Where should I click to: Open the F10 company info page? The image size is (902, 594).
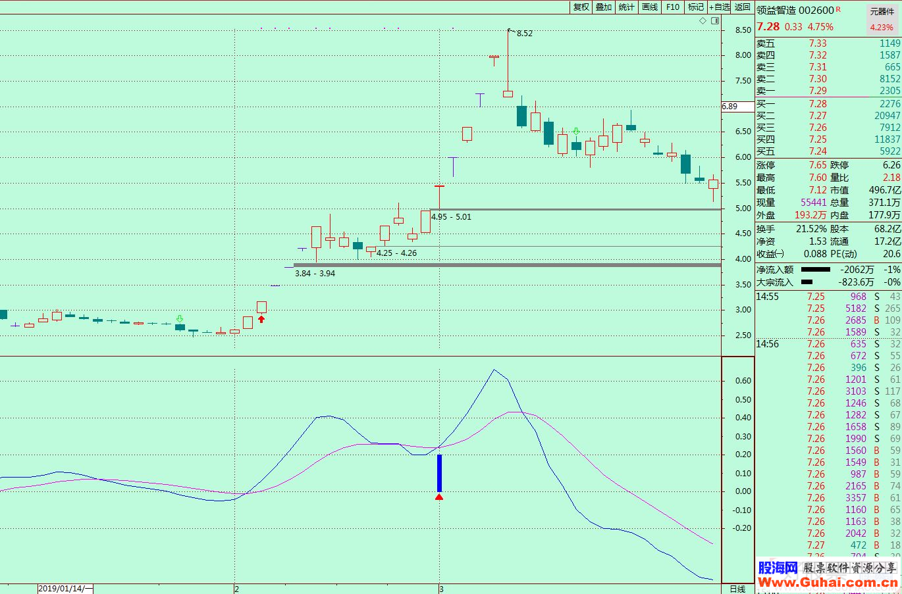(673, 7)
